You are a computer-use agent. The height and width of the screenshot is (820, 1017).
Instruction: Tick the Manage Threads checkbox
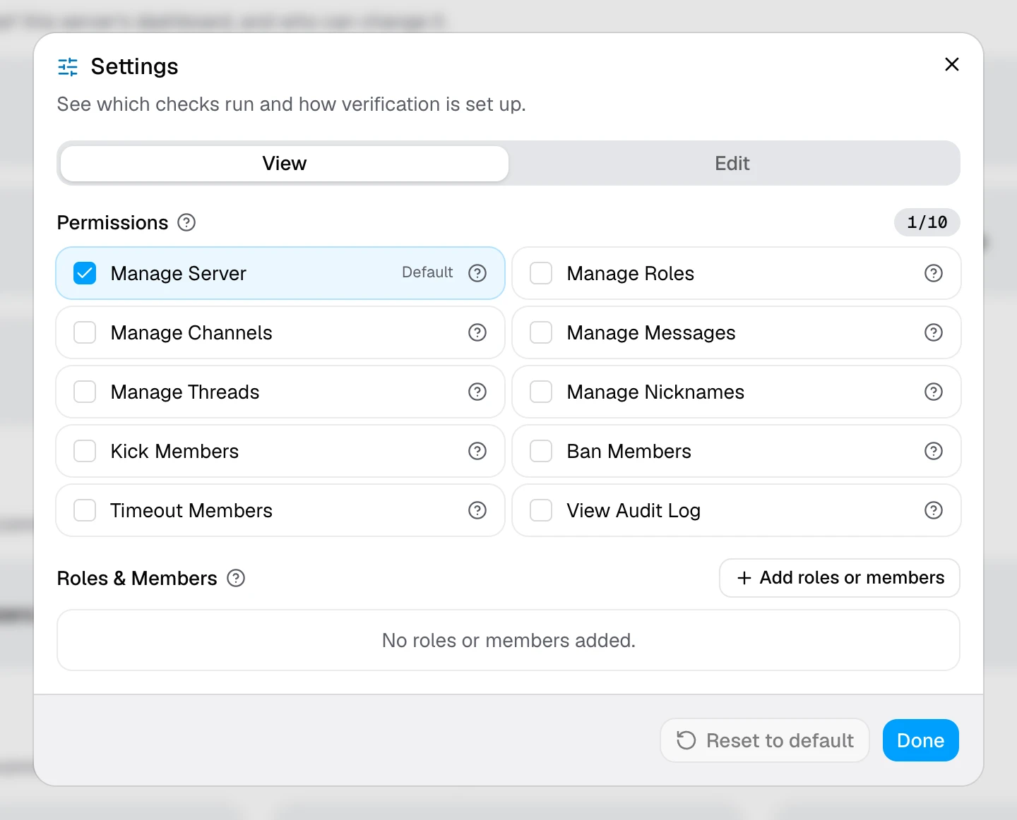pyautogui.click(x=85, y=392)
